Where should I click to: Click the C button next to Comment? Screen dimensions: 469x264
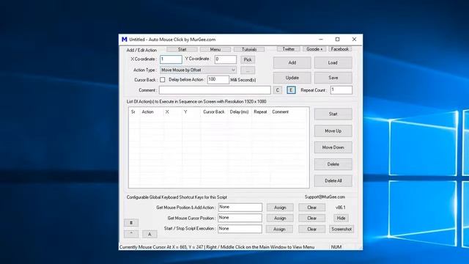click(x=278, y=90)
